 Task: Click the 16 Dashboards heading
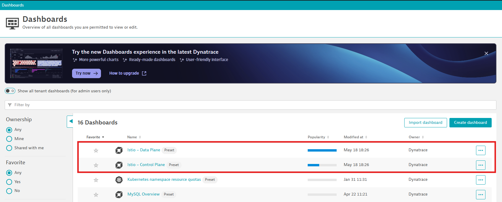(97, 123)
